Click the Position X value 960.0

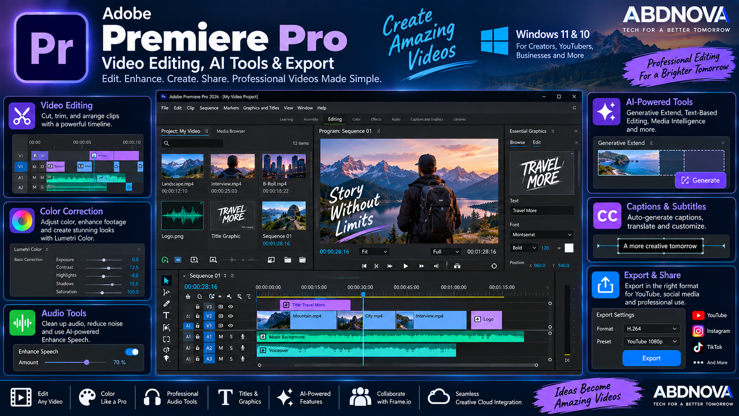pos(539,266)
